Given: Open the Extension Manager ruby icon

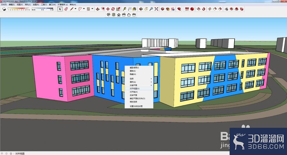Looking at the screenshot, I should (179, 9).
